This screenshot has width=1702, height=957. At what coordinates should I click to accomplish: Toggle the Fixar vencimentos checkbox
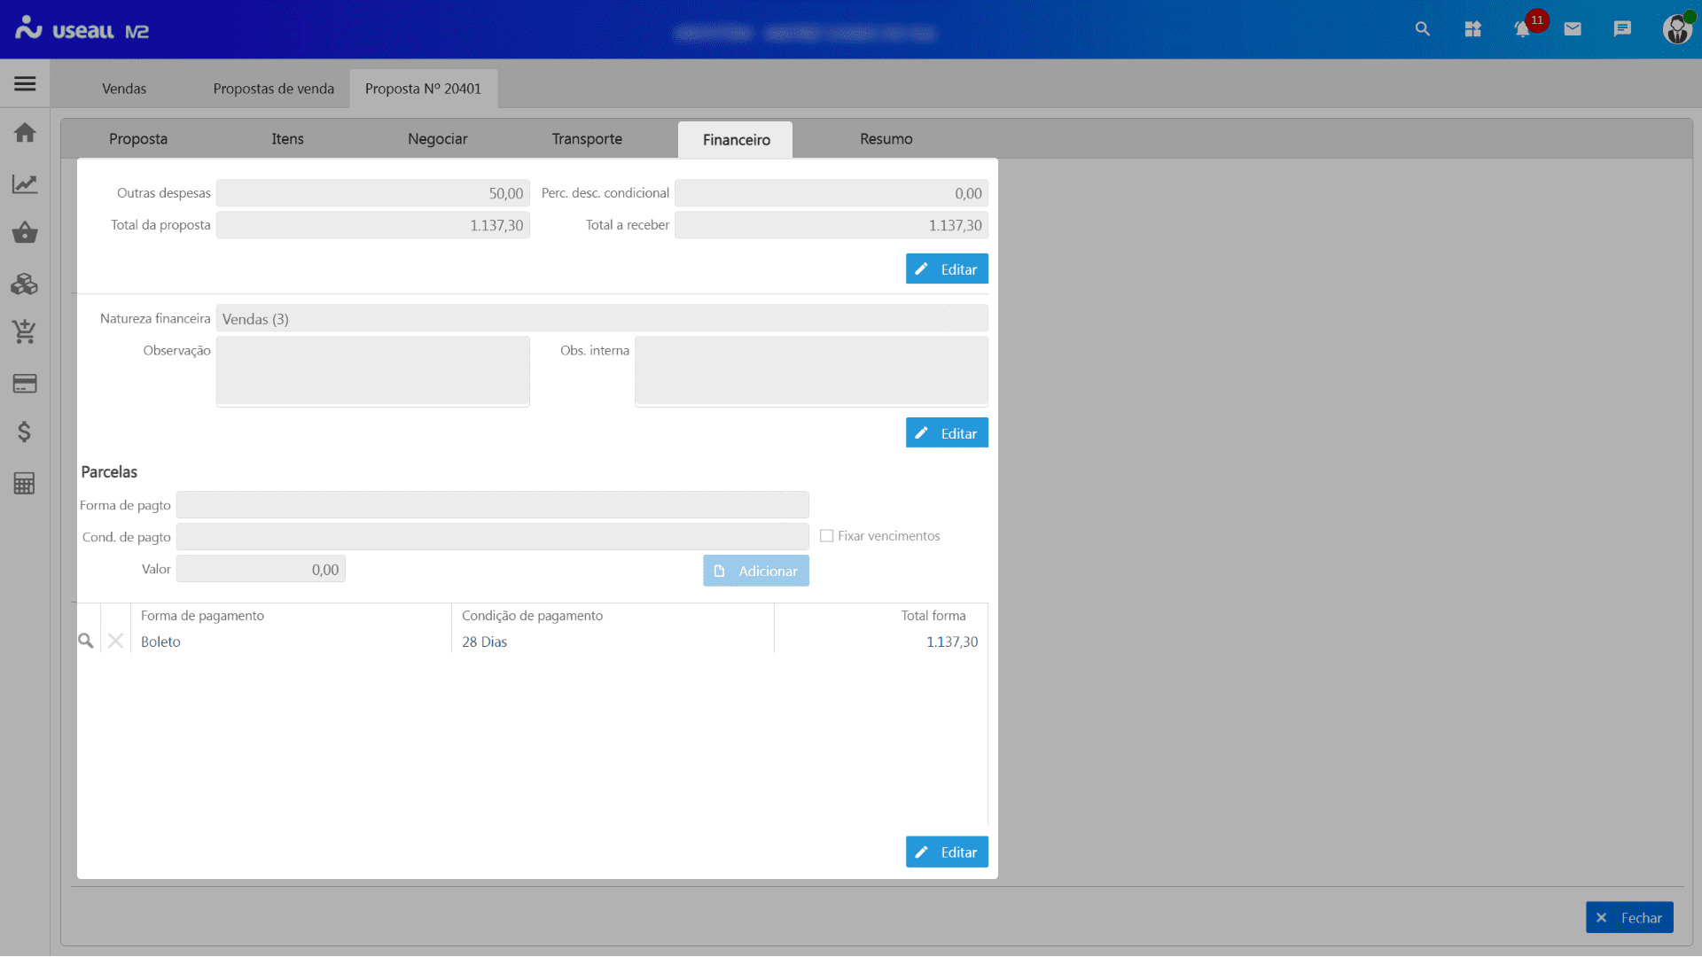[x=827, y=536]
